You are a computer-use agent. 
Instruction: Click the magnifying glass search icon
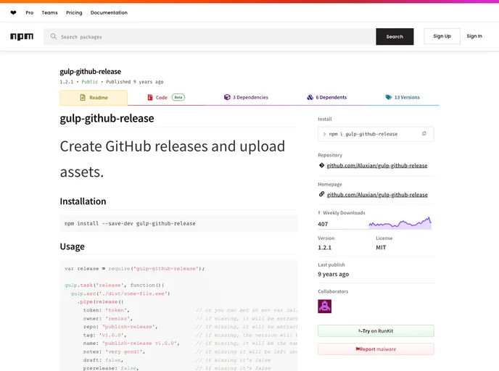click(54, 36)
